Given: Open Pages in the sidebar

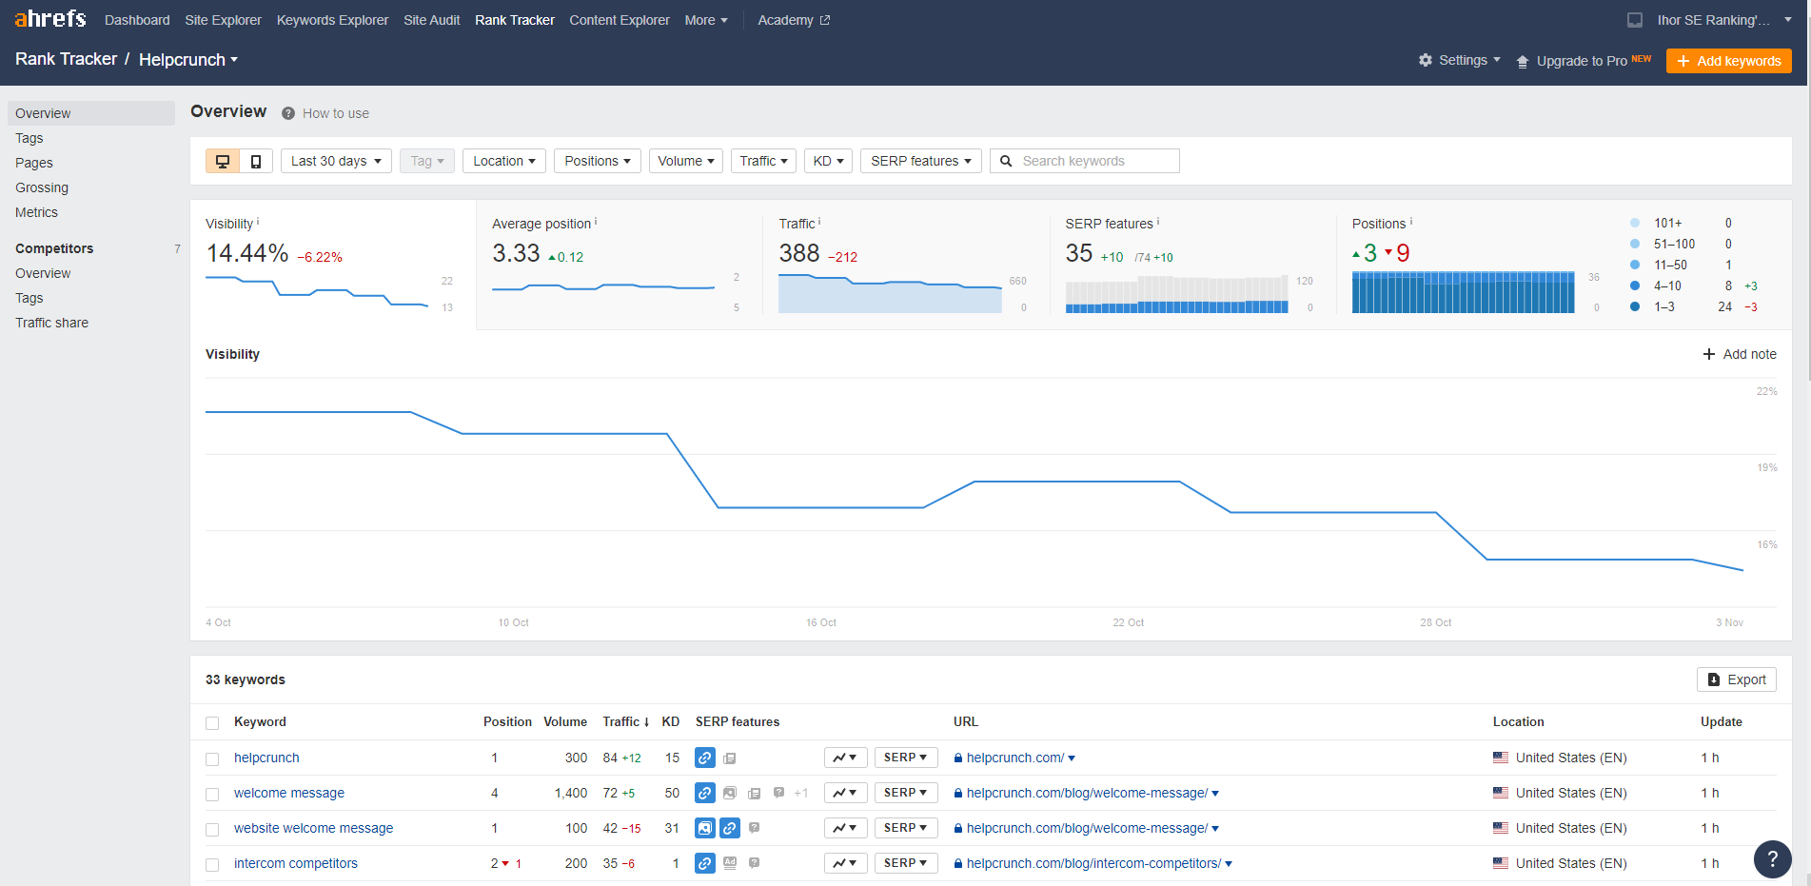Looking at the screenshot, I should pyautogui.click(x=34, y=163).
